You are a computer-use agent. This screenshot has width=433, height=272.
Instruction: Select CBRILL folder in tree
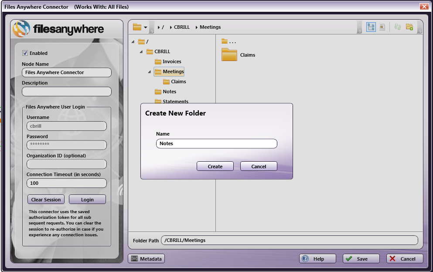(158, 51)
